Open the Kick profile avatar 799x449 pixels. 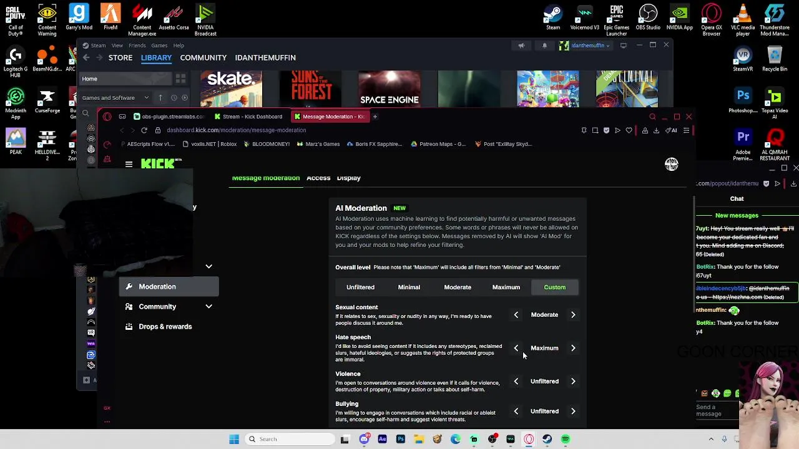[x=671, y=164]
